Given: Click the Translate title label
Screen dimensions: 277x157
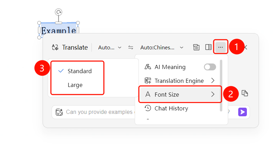Looking at the screenshot, I should [x=75, y=48].
